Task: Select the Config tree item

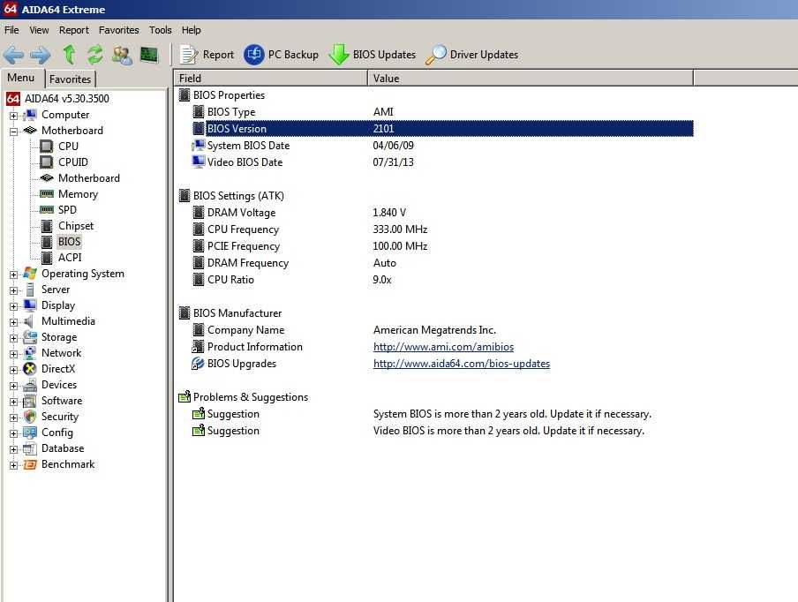Action: pyautogui.click(x=57, y=433)
